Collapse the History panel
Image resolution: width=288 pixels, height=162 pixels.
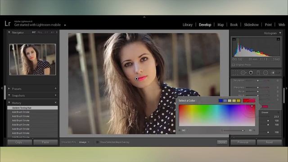9,103
